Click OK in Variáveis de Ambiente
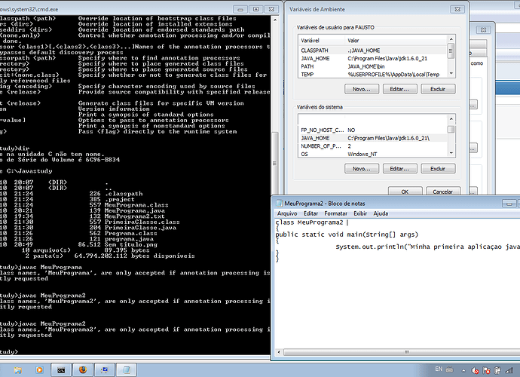Screen dimensions: 520x377 pos(405,192)
